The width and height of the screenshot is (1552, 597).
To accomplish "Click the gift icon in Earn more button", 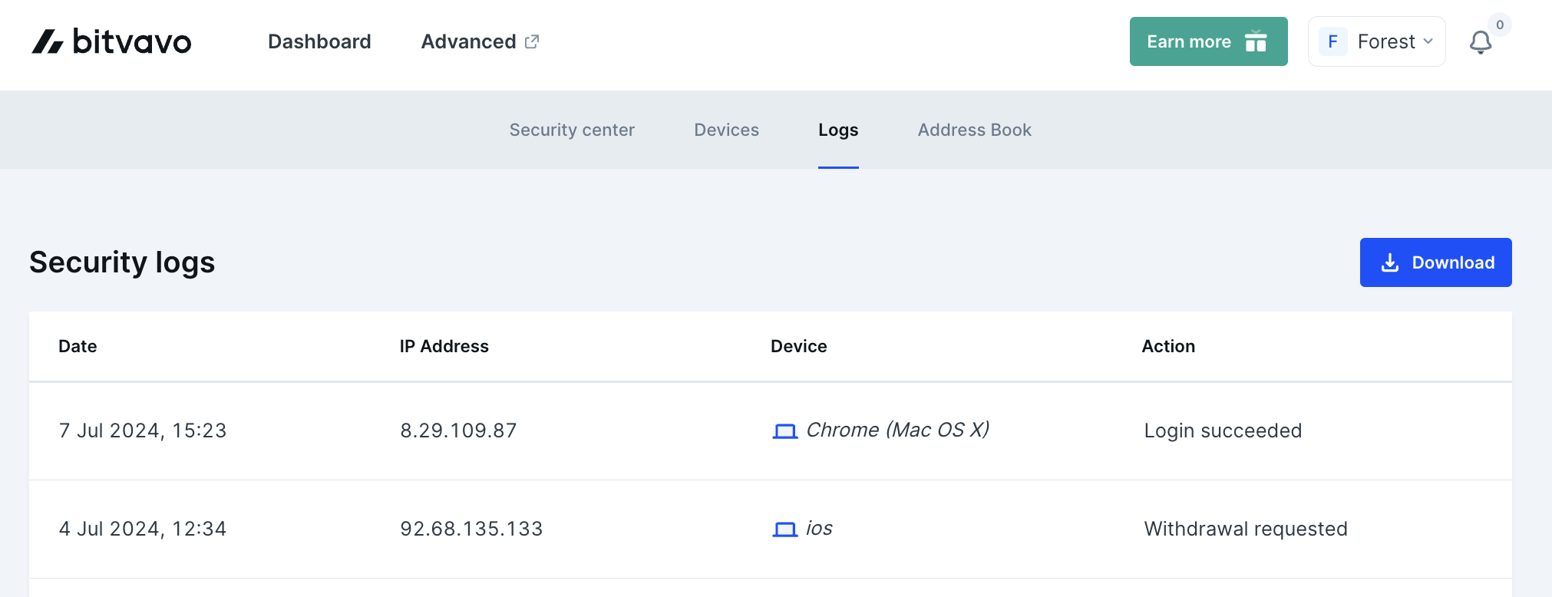I will pos(1256,42).
